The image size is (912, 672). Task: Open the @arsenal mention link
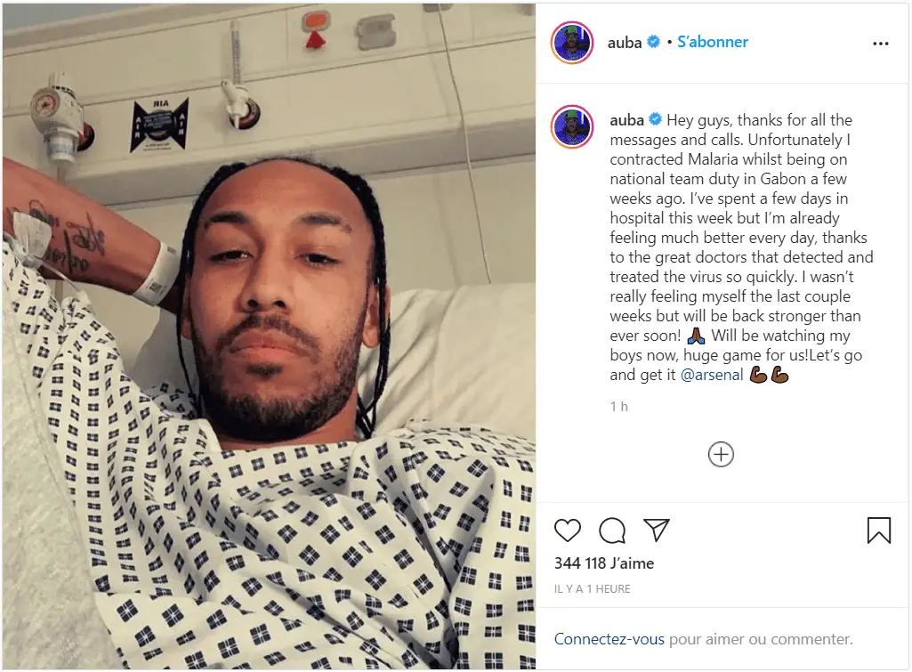[711, 375]
